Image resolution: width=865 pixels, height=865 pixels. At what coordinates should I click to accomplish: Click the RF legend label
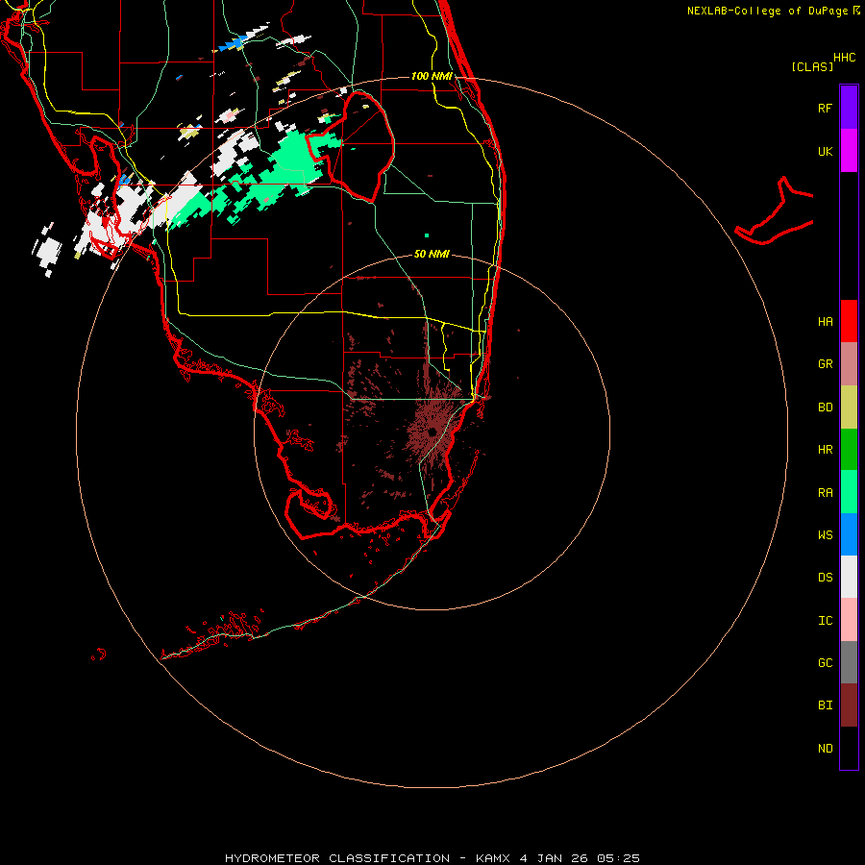click(x=825, y=108)
